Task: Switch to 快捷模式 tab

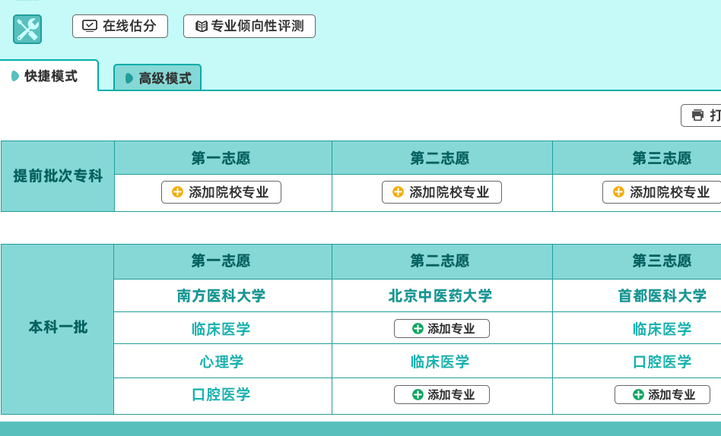Action: [49, 76]
